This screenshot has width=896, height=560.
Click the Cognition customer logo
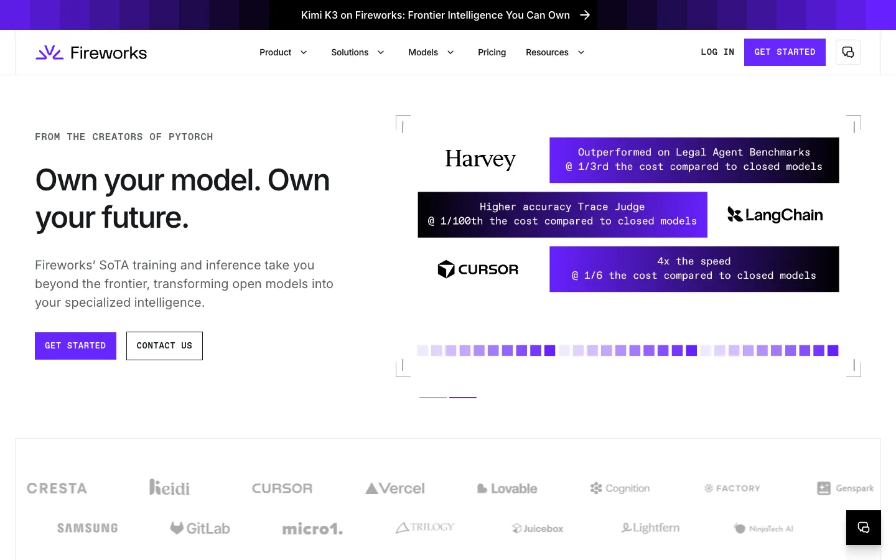620,488
